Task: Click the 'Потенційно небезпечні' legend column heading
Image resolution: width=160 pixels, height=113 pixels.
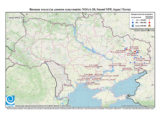Action: [149, 17]
